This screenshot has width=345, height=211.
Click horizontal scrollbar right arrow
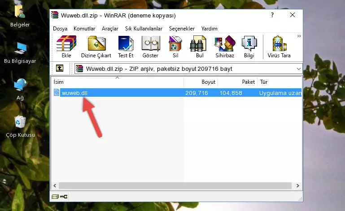coord(298,186)
